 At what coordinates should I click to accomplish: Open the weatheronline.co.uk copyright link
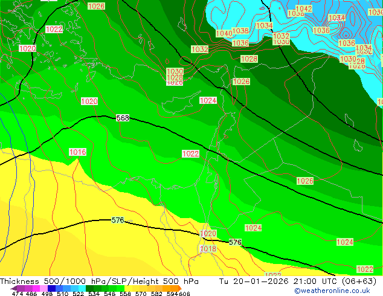pyautogui.click(x=332, y=291)
